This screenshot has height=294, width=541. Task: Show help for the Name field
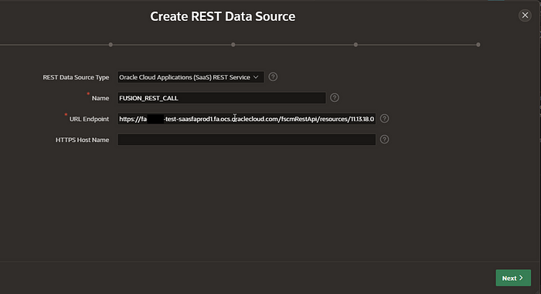335,97
